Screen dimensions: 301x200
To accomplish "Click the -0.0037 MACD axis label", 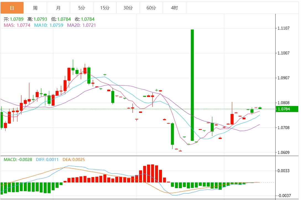I will click(x=284, y=196).
